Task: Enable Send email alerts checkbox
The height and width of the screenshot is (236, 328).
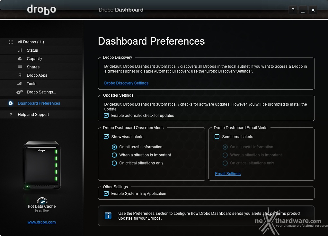Action: tap(217, 137)
